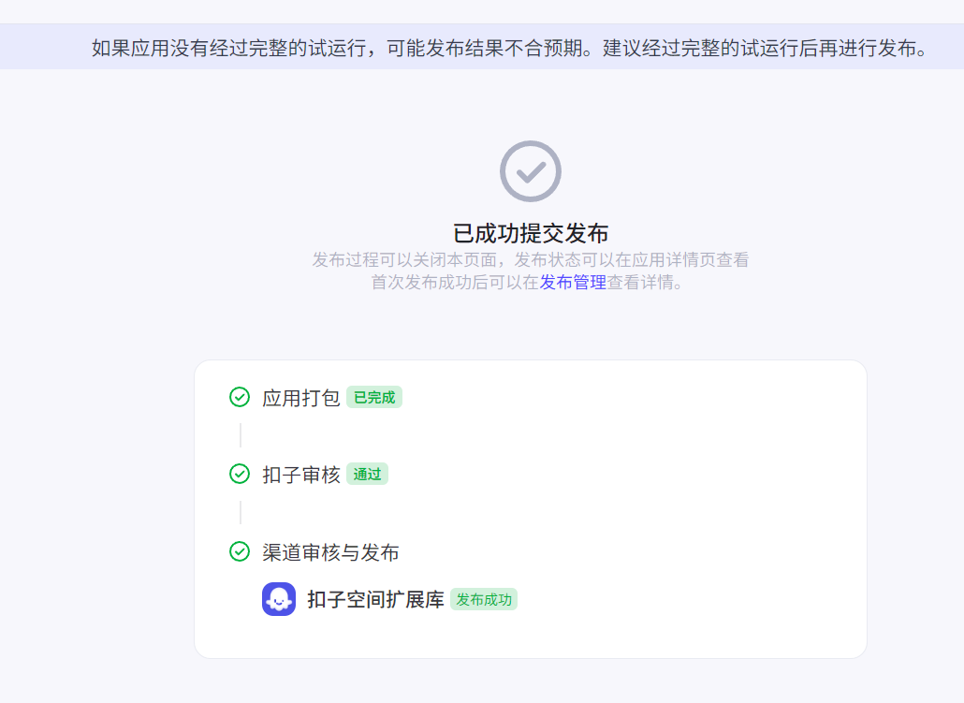
Task: Click the large gray success checkmark icon
Action: 530,171
